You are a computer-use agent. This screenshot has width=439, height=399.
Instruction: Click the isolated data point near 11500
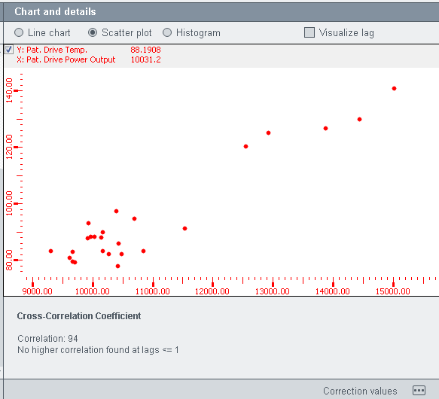point(184,228)
